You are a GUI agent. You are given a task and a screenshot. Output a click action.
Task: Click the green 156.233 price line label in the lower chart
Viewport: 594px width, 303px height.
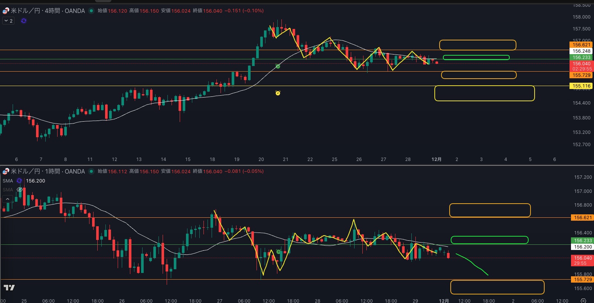[x=582, y=240]
